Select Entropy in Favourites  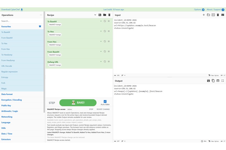coord(22,77)
